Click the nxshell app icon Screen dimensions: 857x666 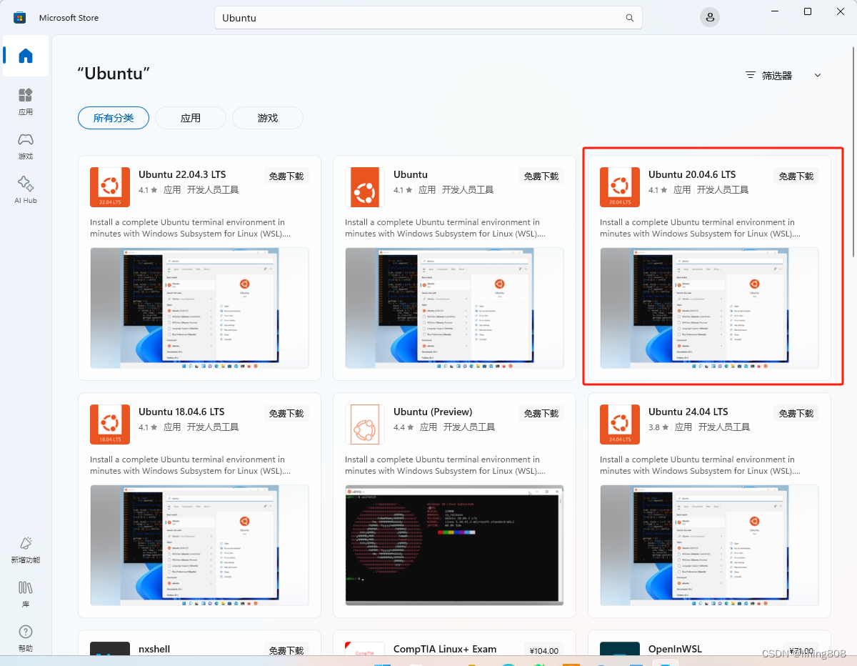click(x=110, y=649)
